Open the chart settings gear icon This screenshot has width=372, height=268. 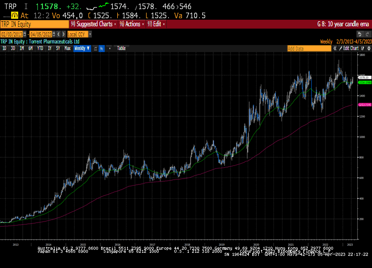(368, 49)
